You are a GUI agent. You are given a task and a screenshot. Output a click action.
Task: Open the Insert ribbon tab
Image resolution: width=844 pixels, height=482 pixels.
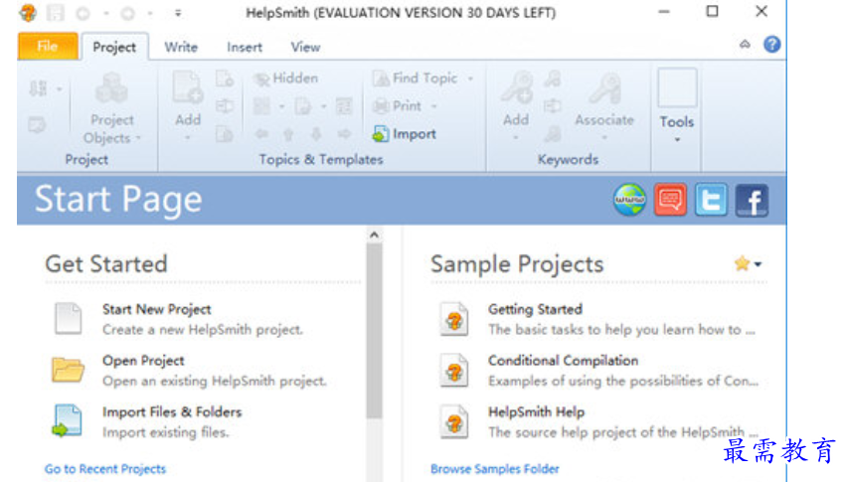pyautogui.click(x=245, y=48)
